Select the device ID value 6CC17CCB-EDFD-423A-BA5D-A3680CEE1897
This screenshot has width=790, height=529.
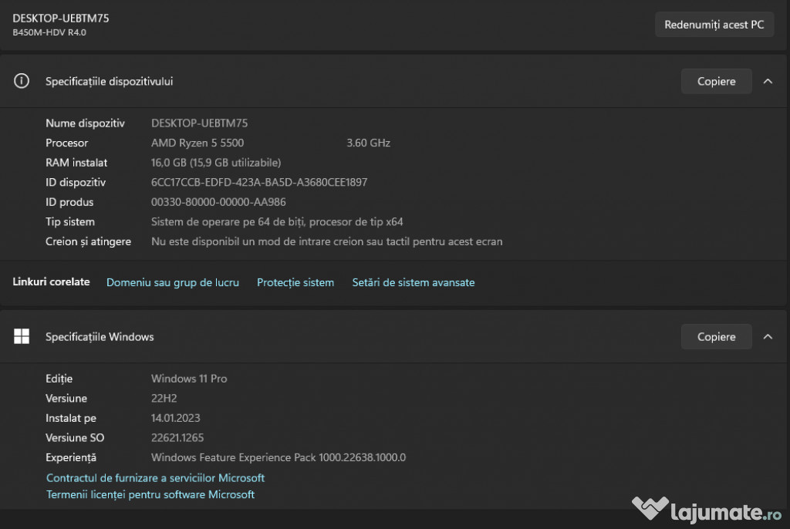coord(259,182)
